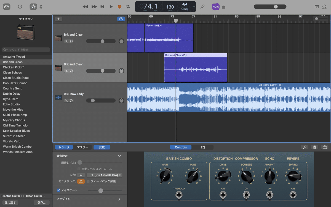Open the Note Pad icon in toolbar

pos(317,7)
